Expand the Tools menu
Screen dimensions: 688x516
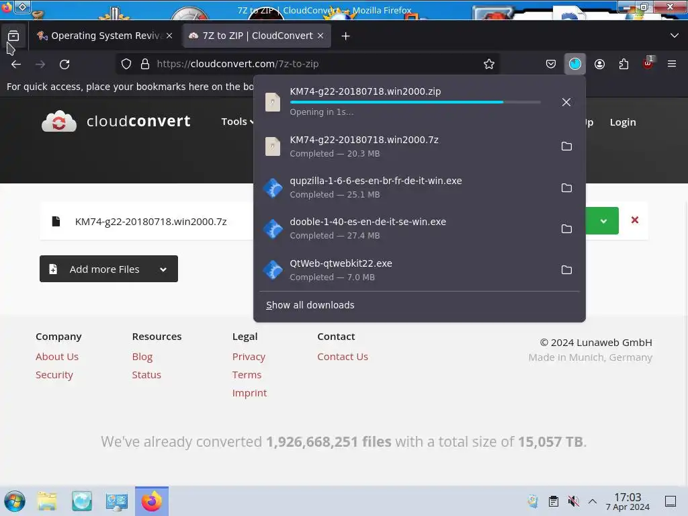237,122
